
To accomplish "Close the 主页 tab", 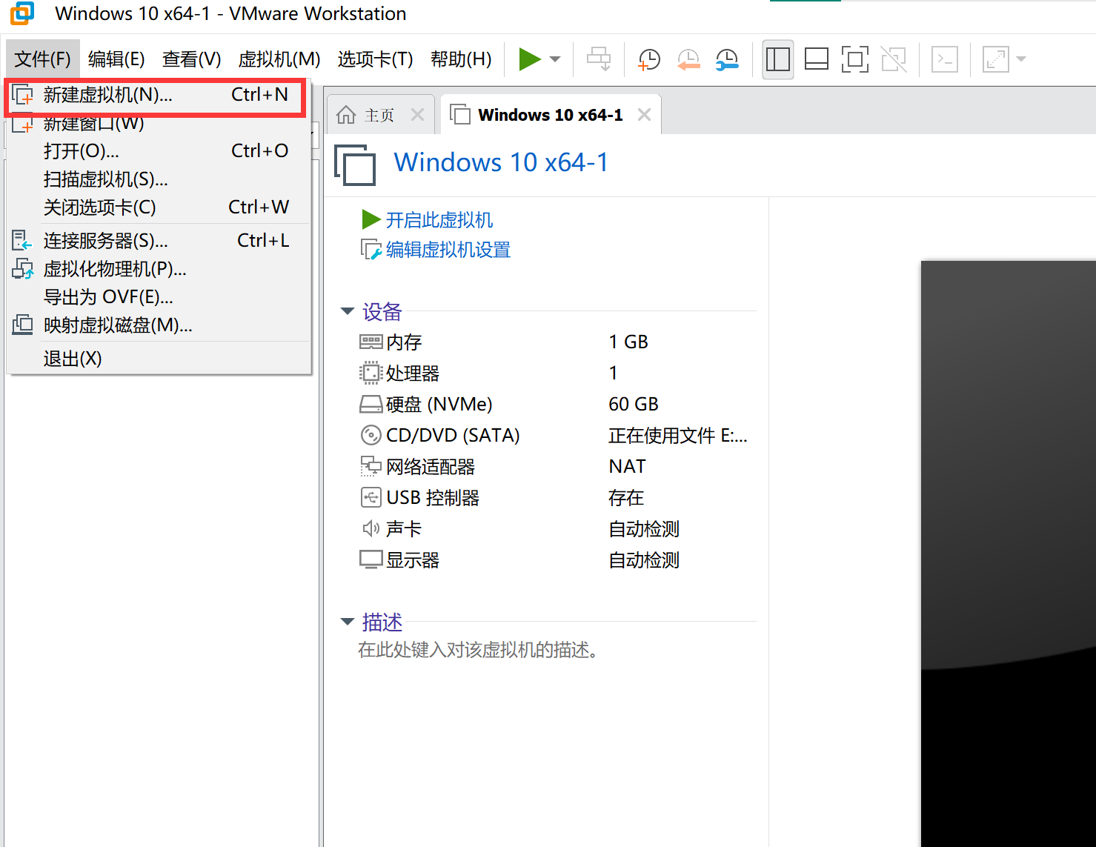I will click(417, 115).
